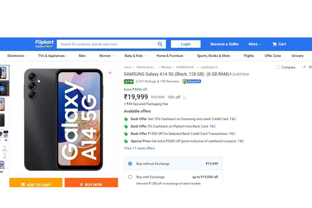Click the 4.1 star rating badge

pyautogui.click(x=129, y=81)
